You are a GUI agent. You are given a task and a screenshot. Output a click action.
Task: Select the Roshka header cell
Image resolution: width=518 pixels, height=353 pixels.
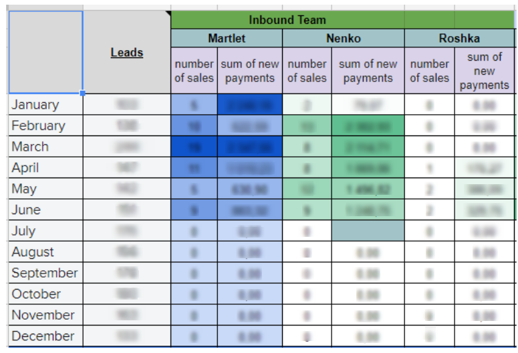click(459, 38)
